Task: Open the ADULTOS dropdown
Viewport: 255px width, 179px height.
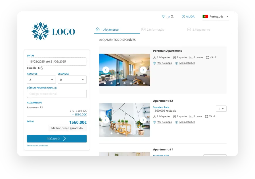Action: [41, 80]
